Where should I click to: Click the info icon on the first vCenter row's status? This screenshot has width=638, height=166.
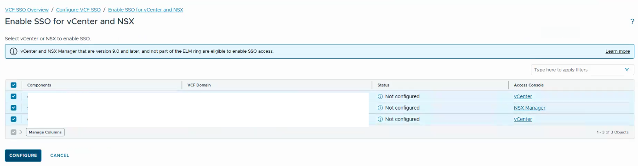380,97
